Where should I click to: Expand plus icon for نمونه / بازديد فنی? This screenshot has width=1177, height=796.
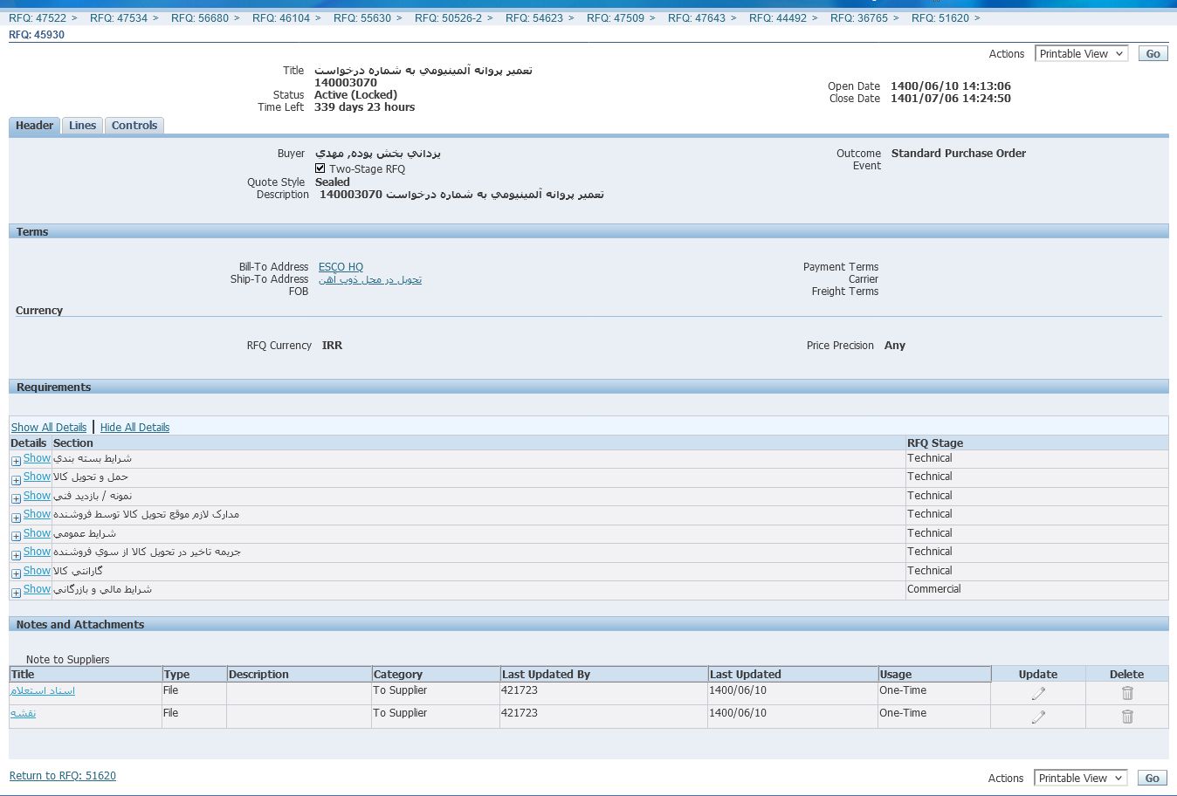(x=16, y=498)
